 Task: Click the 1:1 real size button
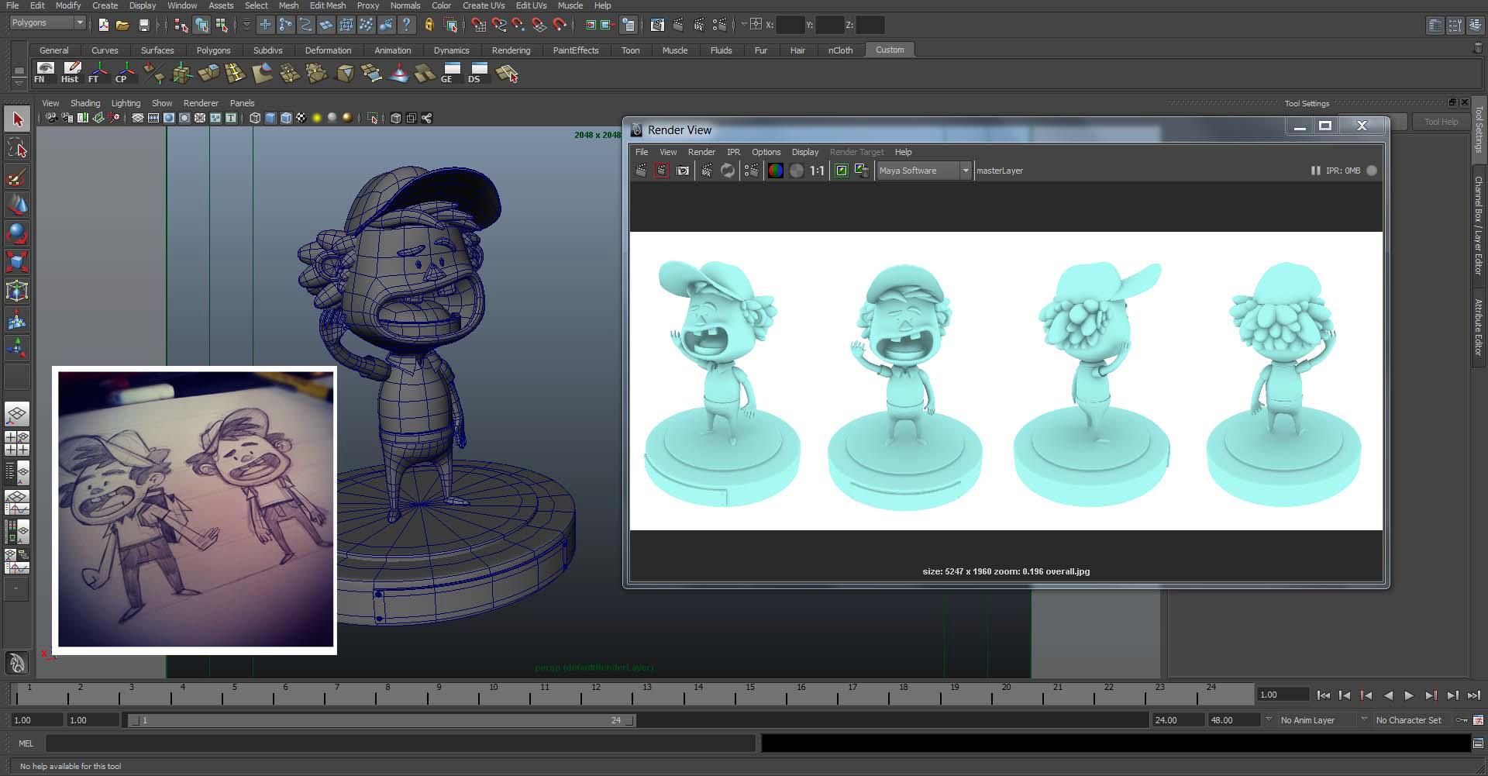point(817,171)
